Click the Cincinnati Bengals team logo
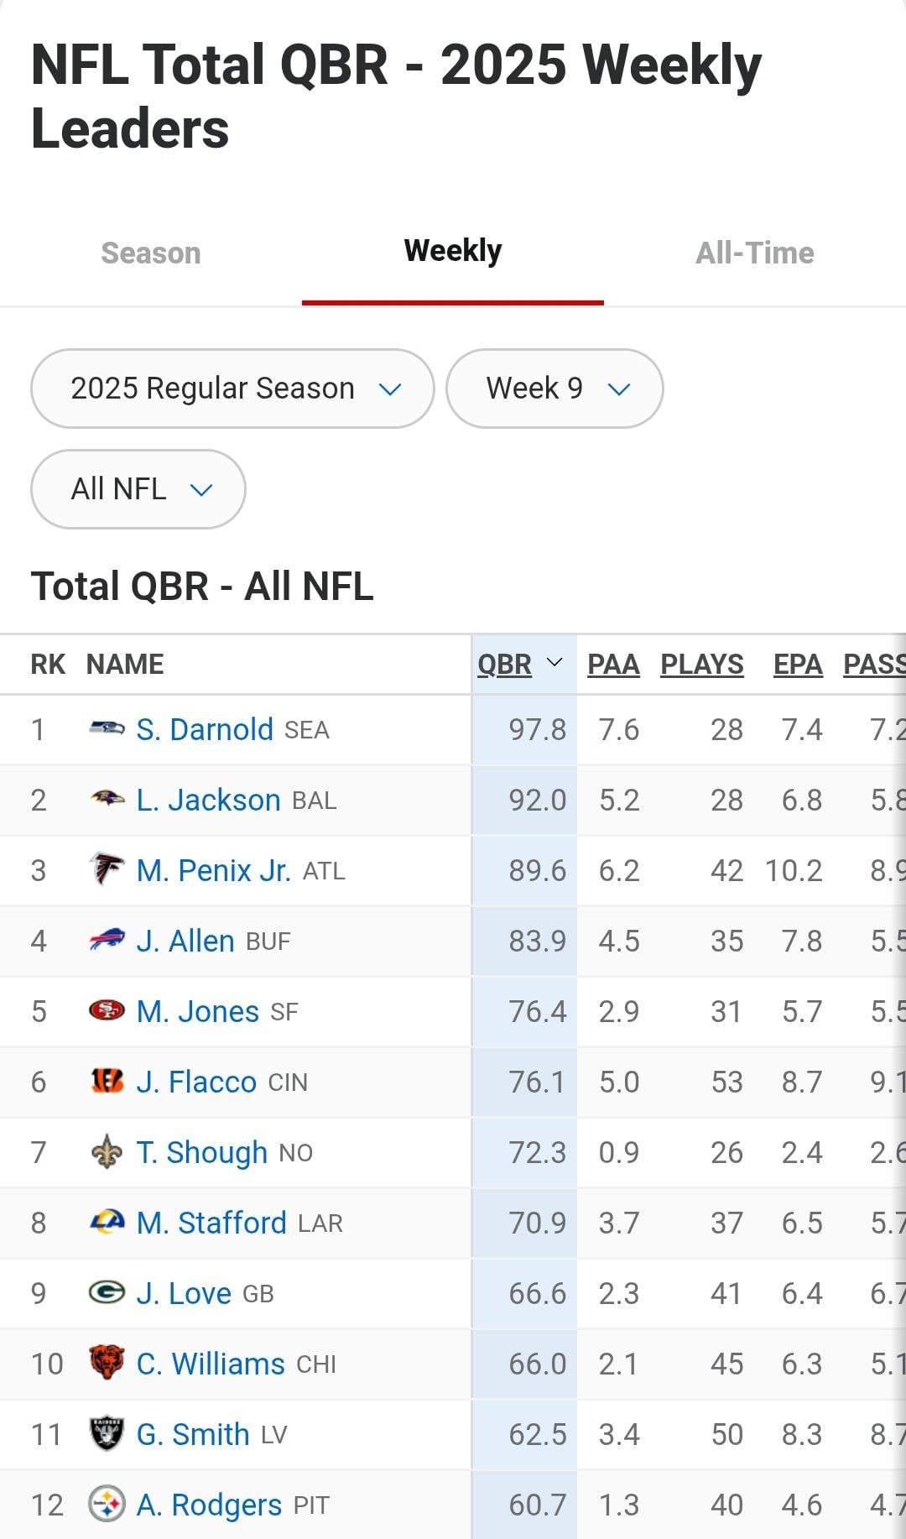Screen dimensions: 906x1539 [x=107, y=1081]
